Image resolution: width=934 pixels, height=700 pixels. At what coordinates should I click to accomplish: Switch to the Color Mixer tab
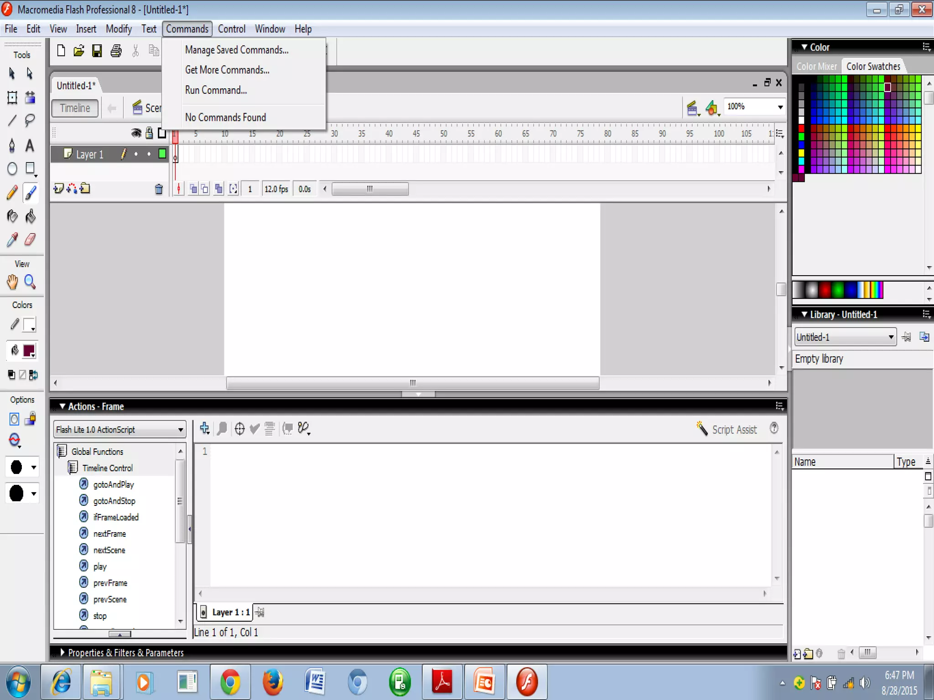[816, 67]
